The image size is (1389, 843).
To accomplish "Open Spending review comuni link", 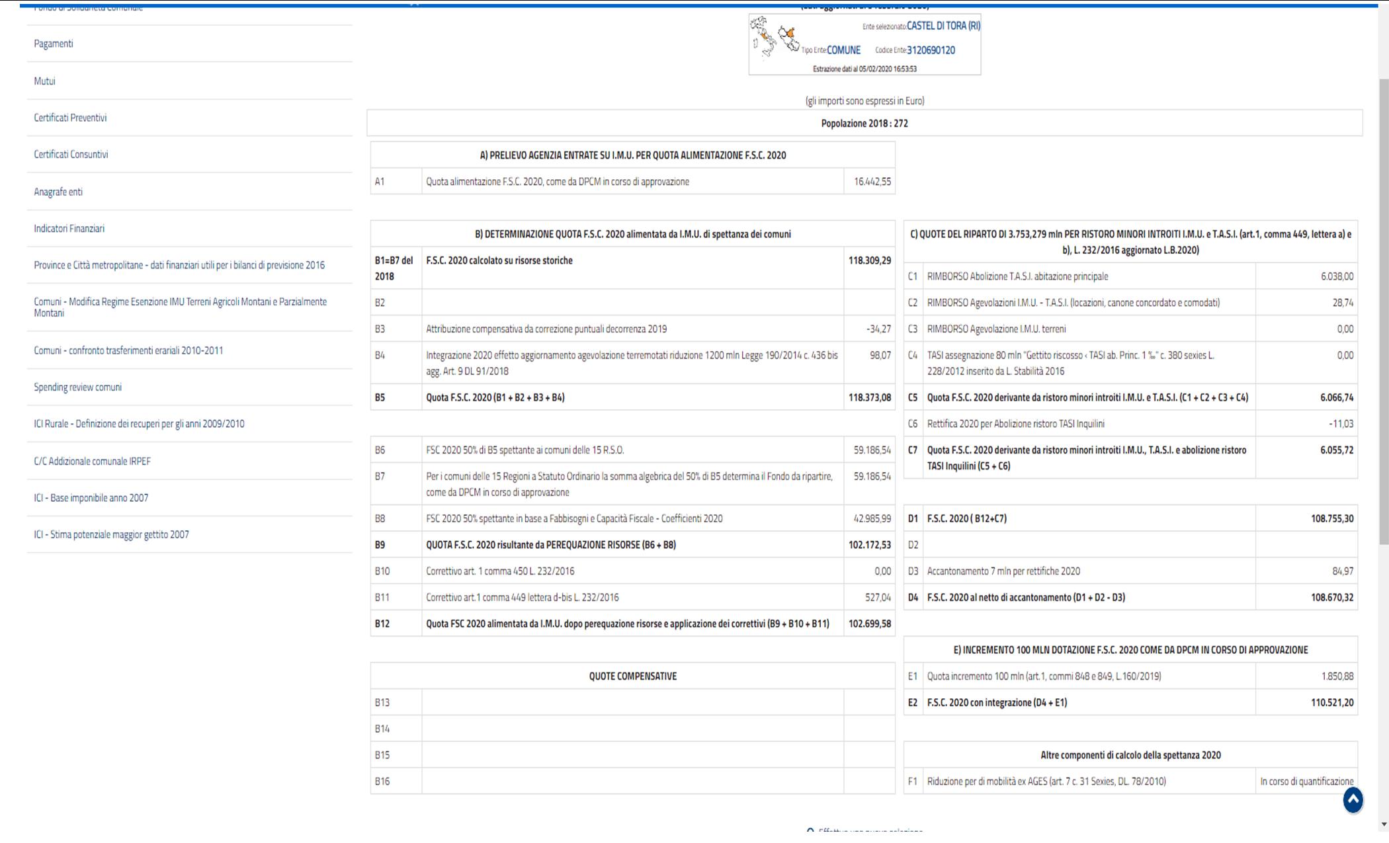I will (77, 387).
